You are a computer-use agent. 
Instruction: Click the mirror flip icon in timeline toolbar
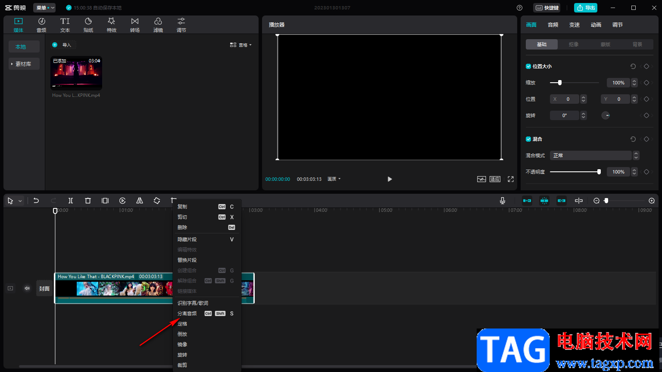click(x=140, y=201)
